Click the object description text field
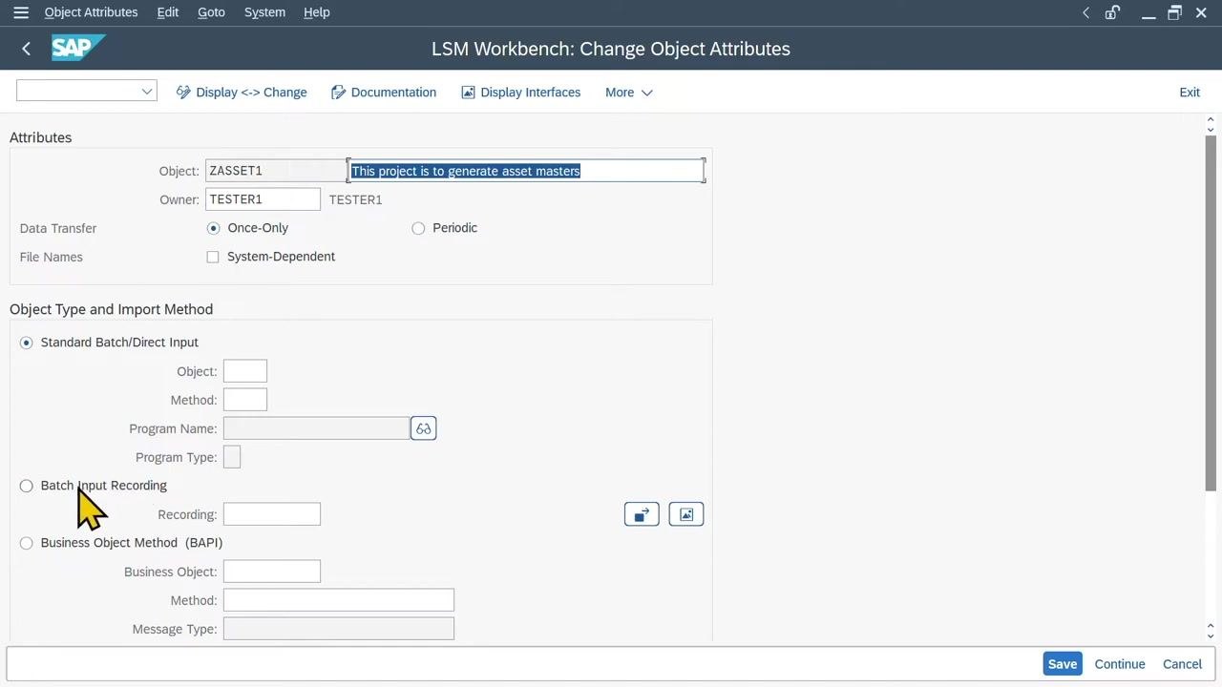 coord(526,171)
